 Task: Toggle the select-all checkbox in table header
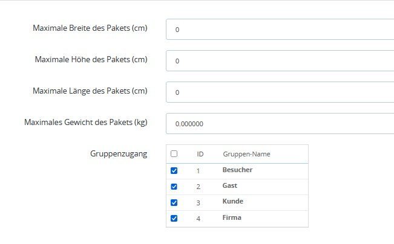tap(174, 154)
